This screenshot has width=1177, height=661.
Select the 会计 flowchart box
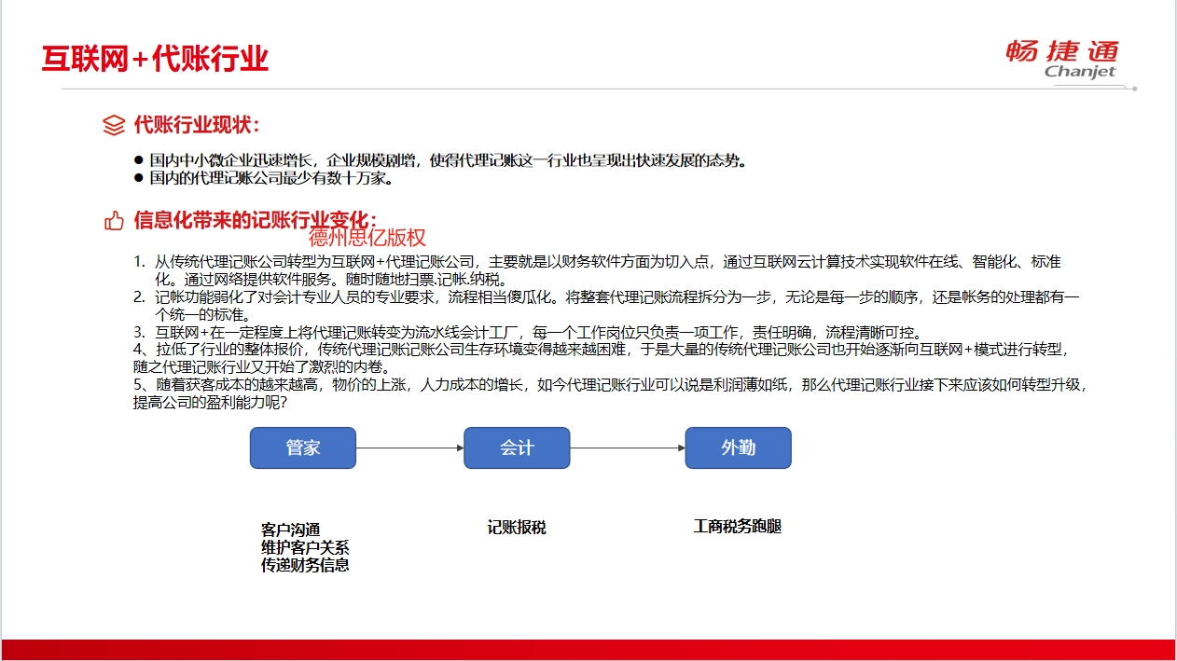517,448
